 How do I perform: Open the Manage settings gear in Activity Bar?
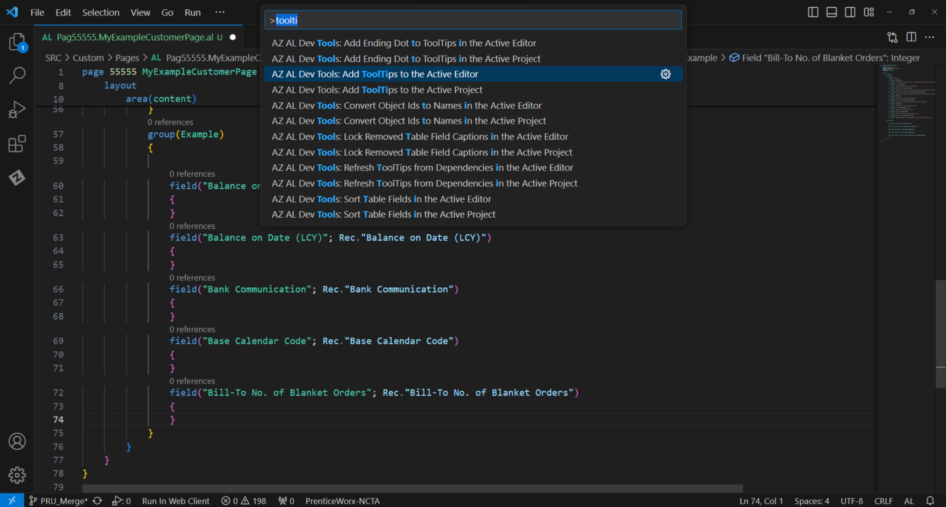[x=17, y=475]
